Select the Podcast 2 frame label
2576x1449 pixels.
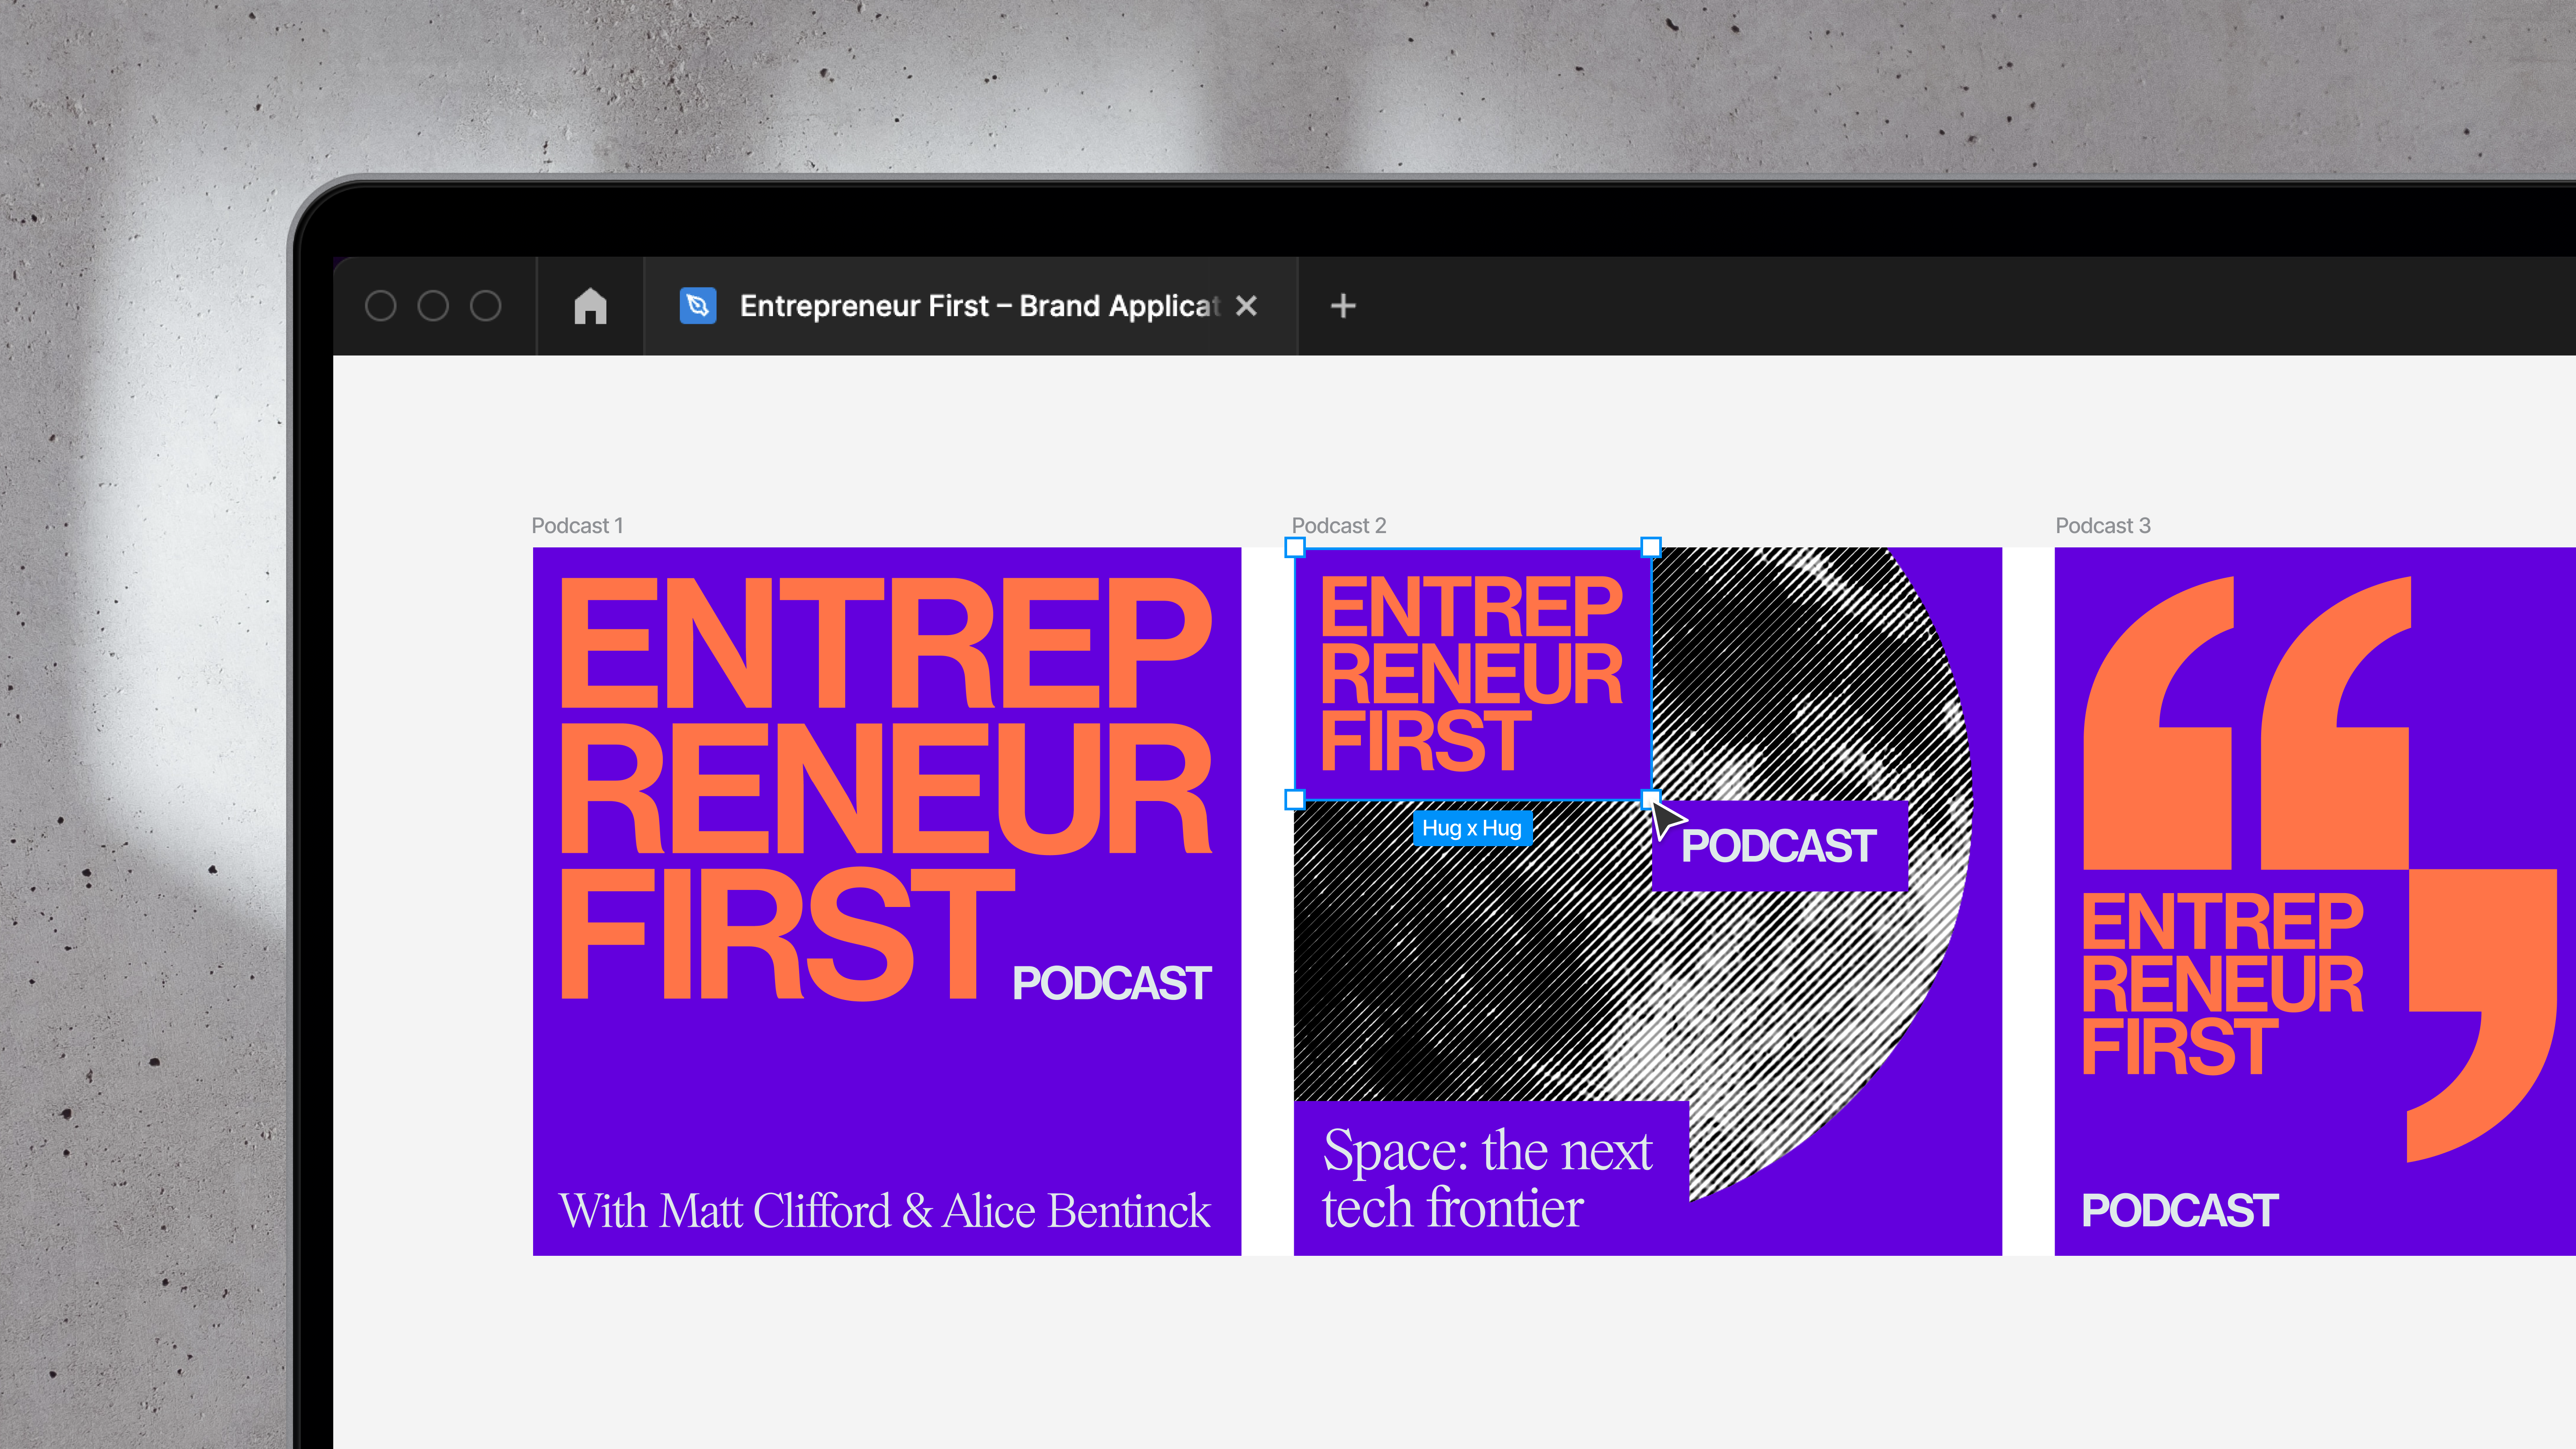point(1339,526)
